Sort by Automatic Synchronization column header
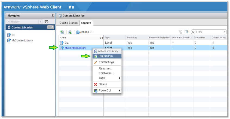This screenshot has width=230, height=119. (182, 38)
